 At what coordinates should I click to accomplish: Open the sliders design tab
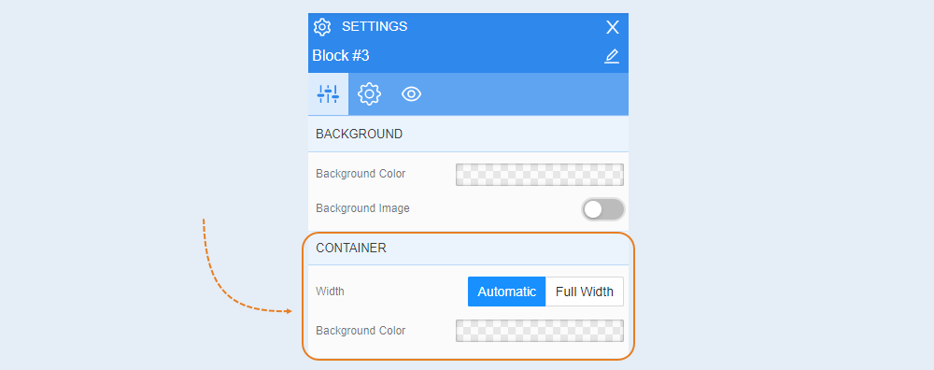point(328,94)
